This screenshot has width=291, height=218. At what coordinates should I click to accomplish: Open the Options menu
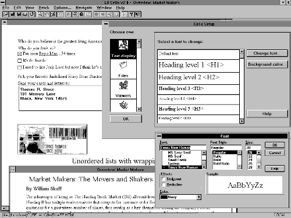[62, 8]
